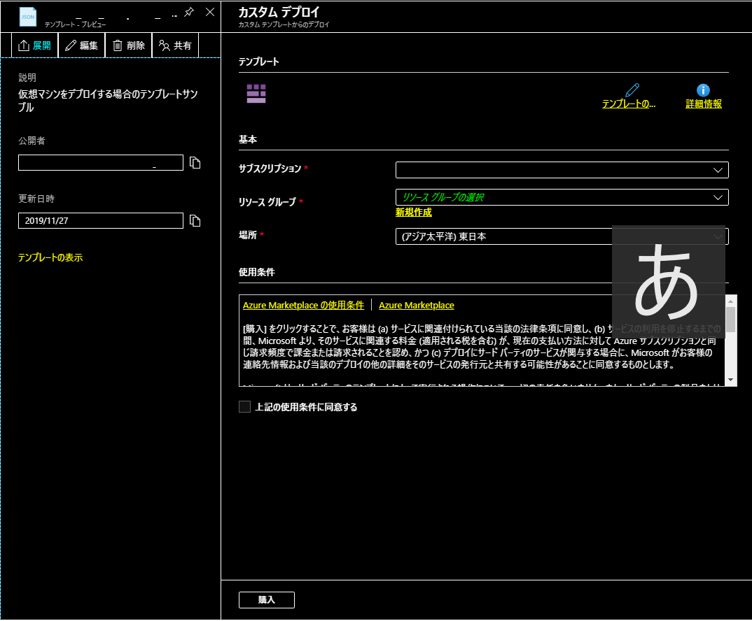Pin the template blade with the pin icon
Viewport: 752px width, 621px height.
tap(189, 12)
